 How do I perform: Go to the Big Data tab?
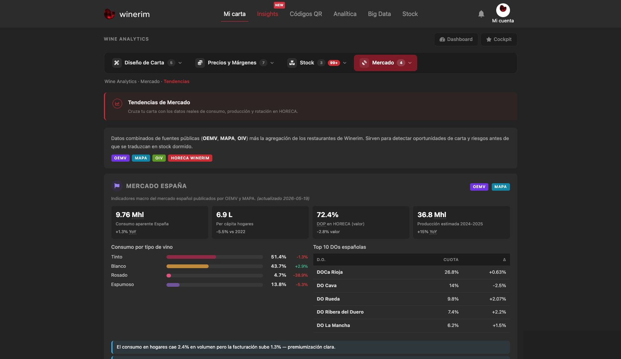379,14
